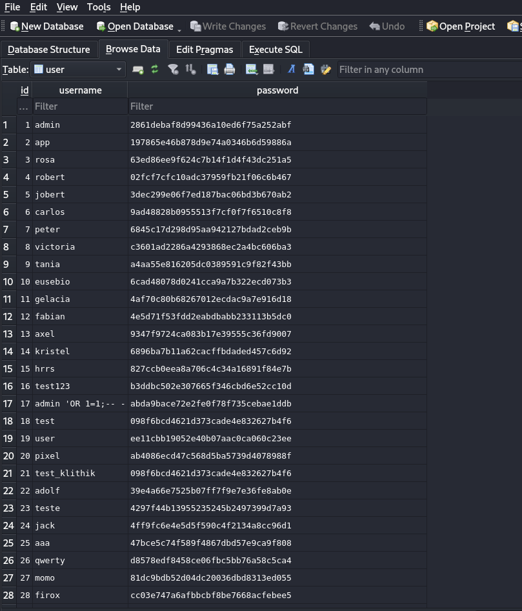Expand the Open Database dropdown arrow
Viewport: 522px width, 611px height.
[179, 30]
